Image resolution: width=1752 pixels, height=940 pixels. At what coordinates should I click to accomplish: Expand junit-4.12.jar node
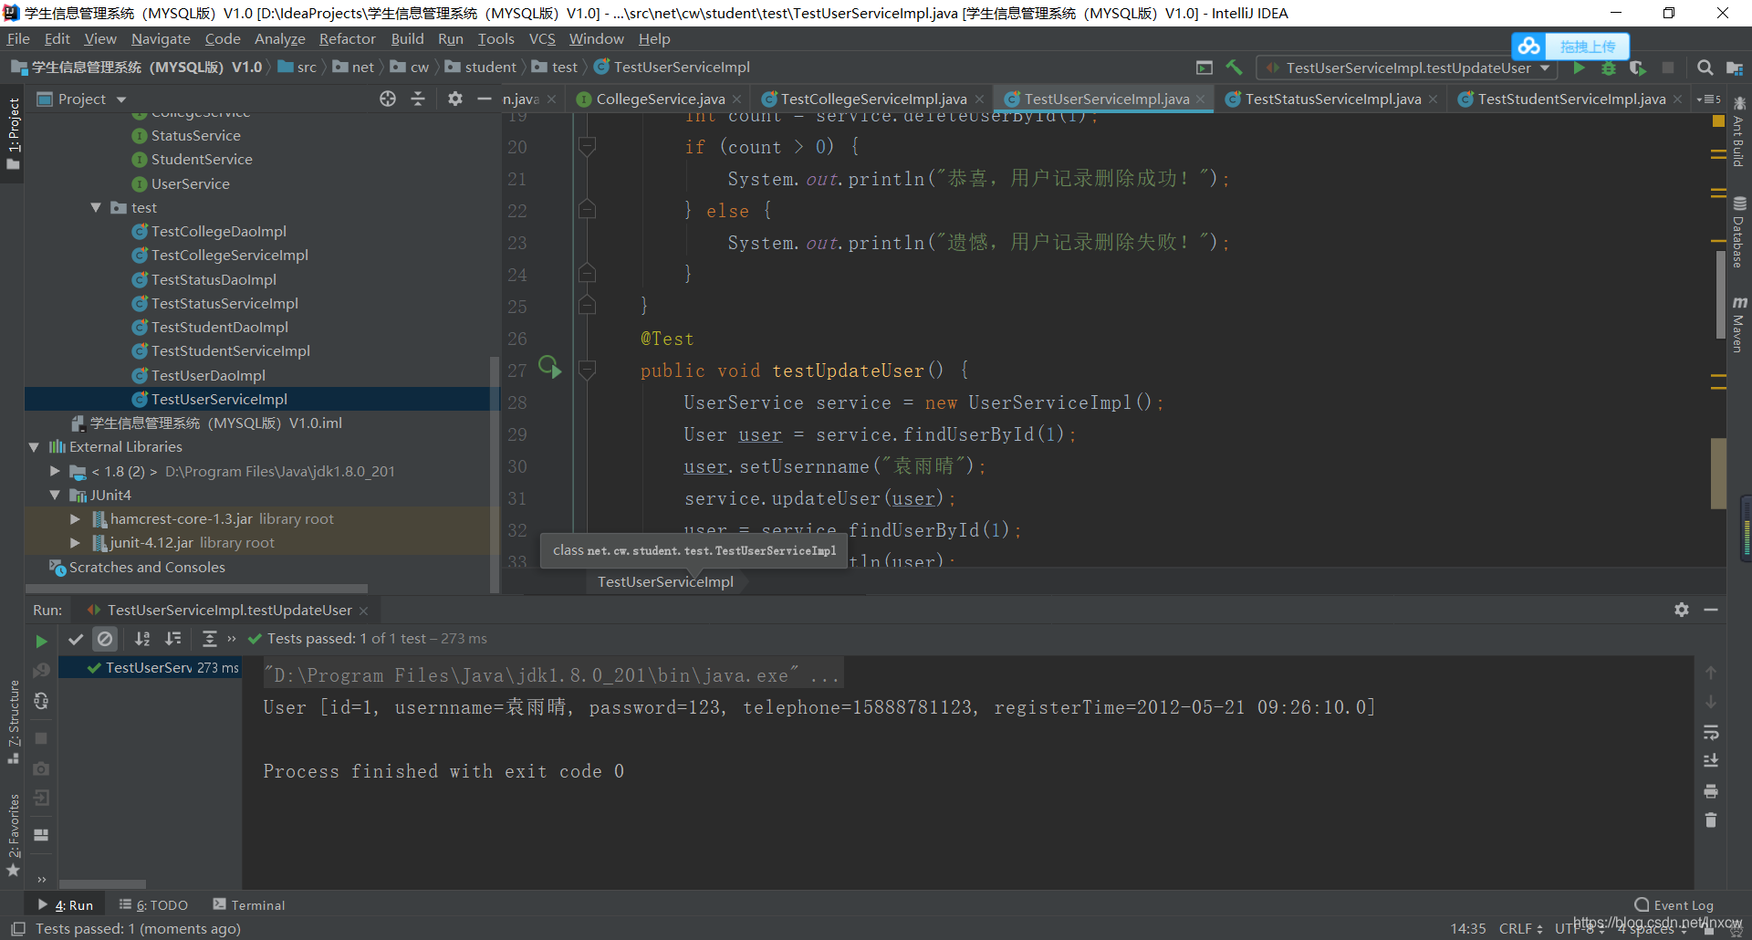(x=76, y=542)
